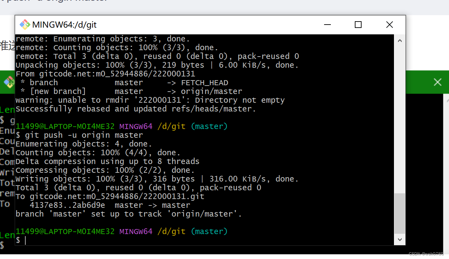
Task: Click the Git Bash icon in the MINGW64:/d/git title bar
Action: coord(25,25)
